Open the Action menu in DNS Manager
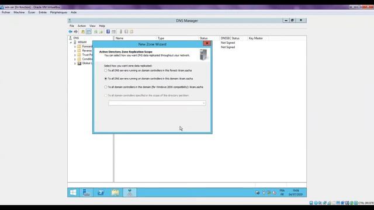 (x=82, y=26)
